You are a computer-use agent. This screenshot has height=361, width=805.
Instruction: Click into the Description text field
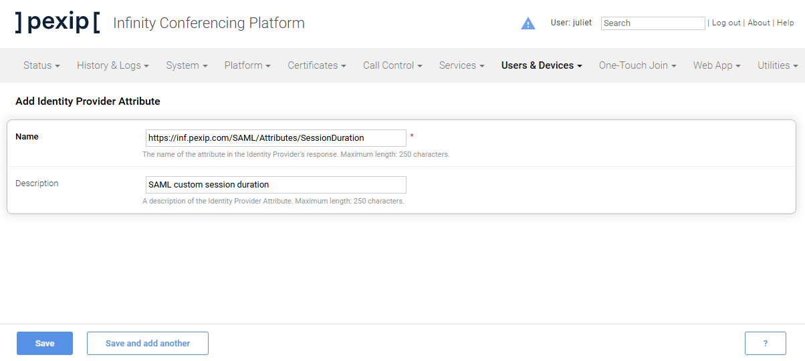[275, 185]
